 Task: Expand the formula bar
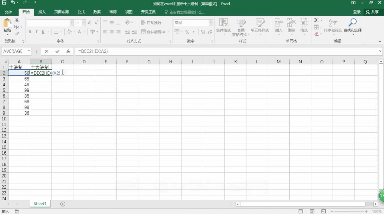(380, 51)
